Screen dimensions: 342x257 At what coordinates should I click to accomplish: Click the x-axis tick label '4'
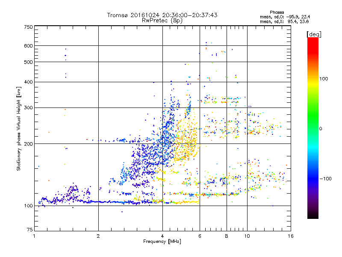click(162, 236)
